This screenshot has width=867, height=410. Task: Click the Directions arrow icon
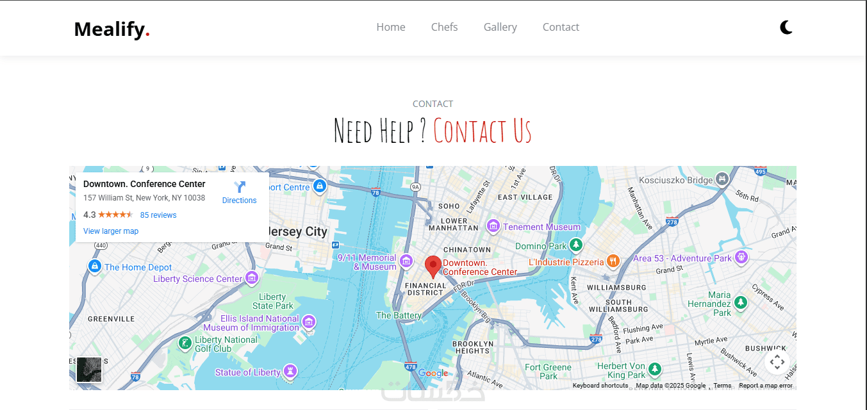tap(240, 187)
